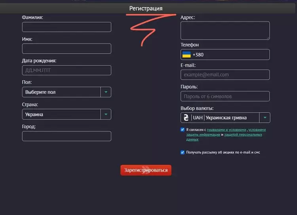Uncheck the 'Я согласен с' agreement checkbox

tap(183, 130)
